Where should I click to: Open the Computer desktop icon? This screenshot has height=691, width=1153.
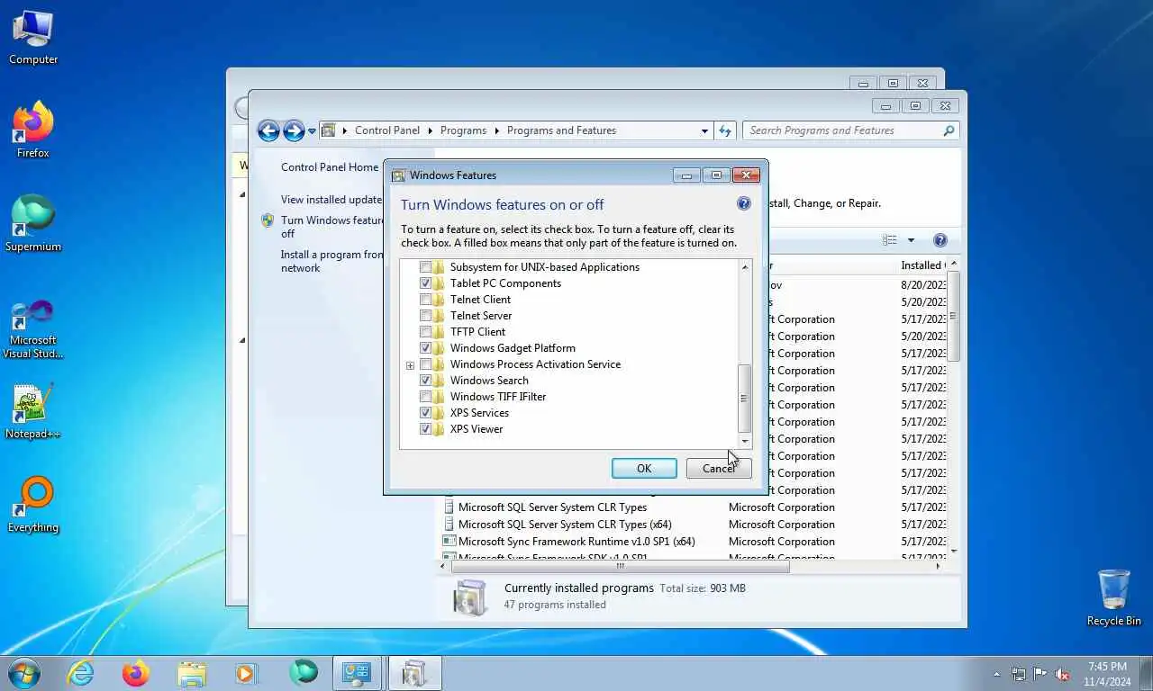33,38
